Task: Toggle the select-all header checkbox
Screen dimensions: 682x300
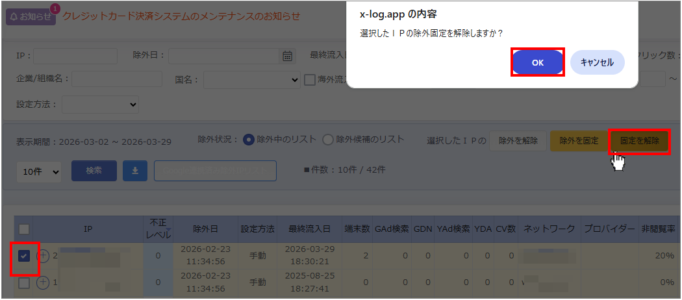Action: pos(24,229)
